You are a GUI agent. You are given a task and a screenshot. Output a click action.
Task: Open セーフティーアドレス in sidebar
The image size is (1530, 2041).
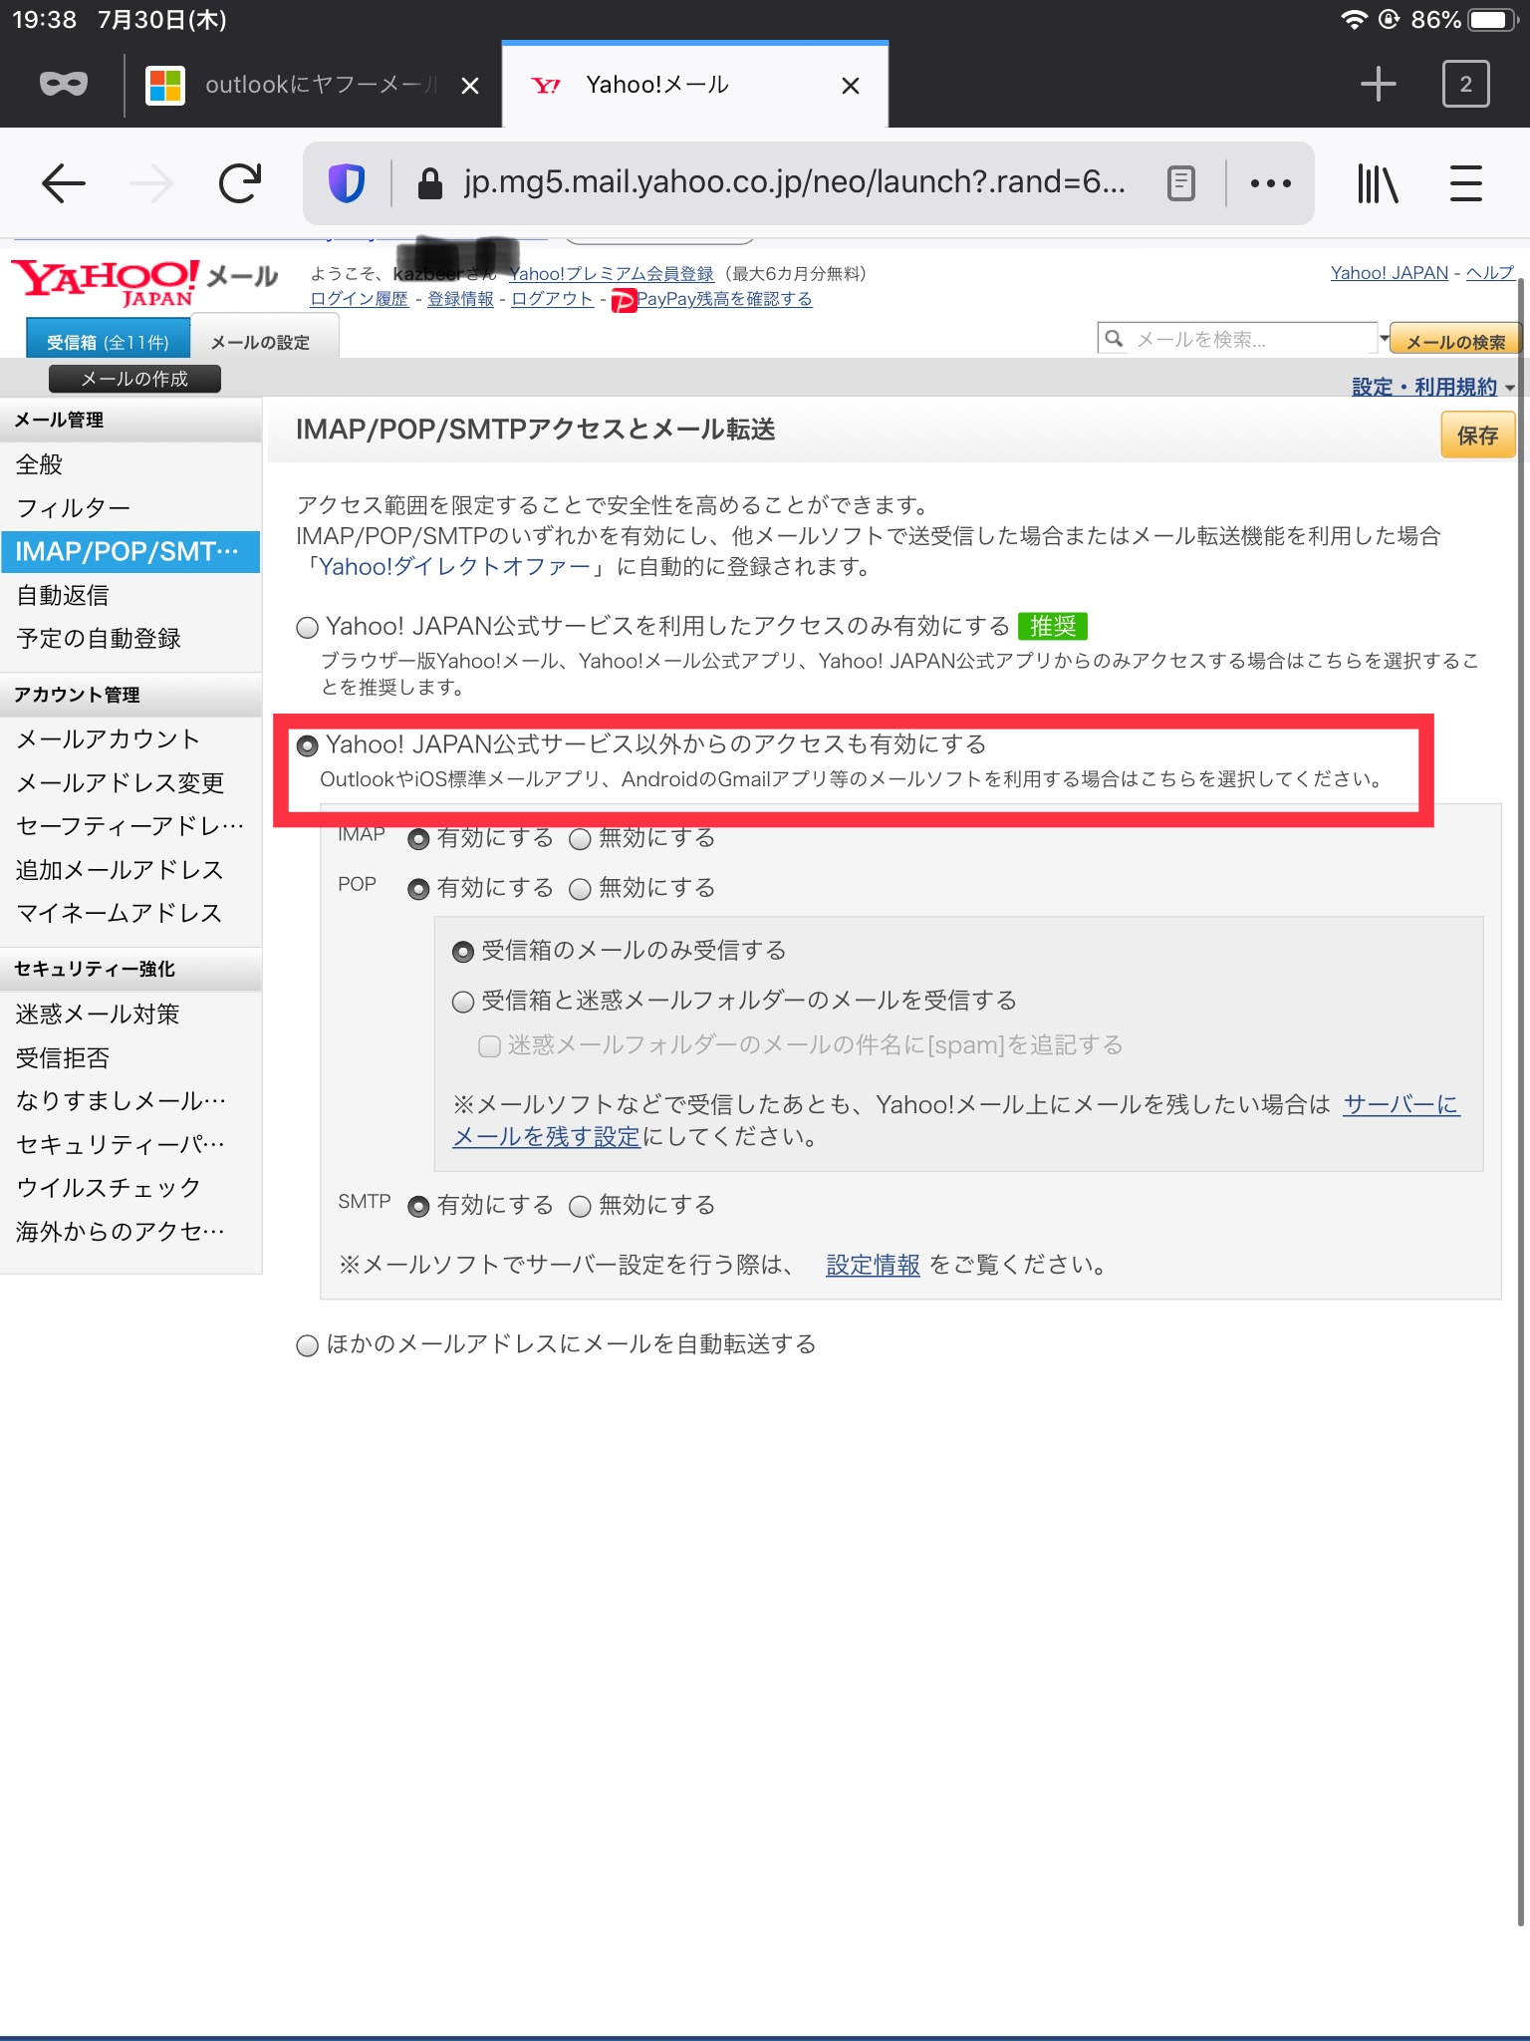point(130,826)
